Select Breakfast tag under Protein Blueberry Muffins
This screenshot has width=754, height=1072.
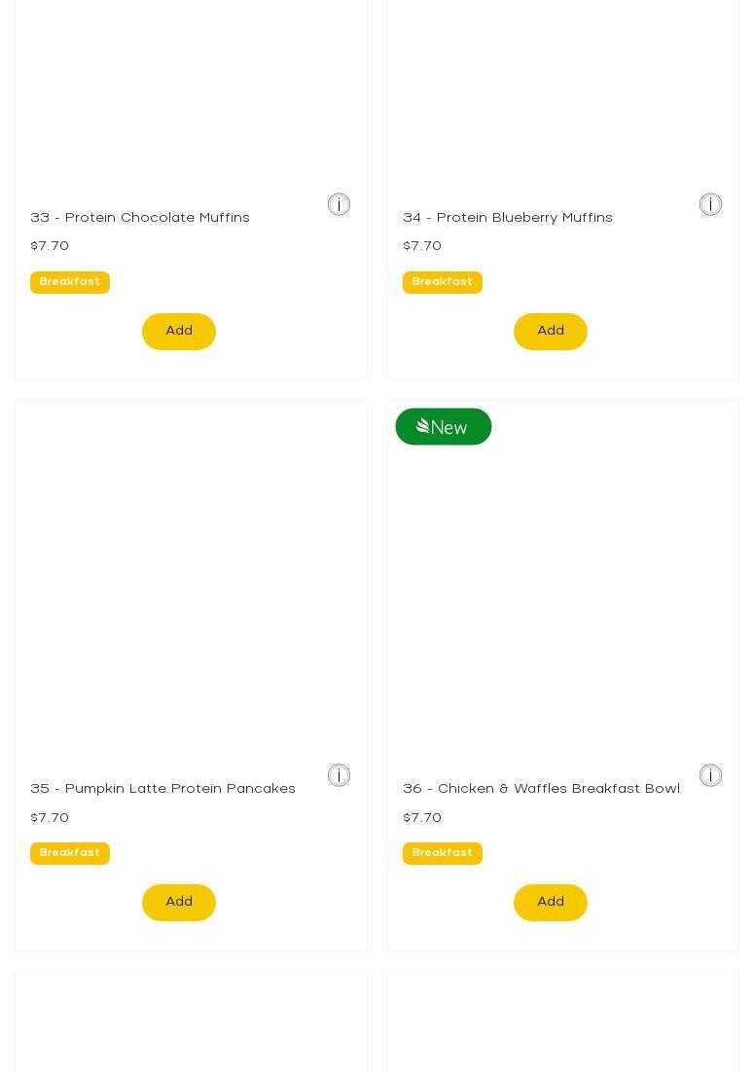pyautogui.click(x=443, y=282)
